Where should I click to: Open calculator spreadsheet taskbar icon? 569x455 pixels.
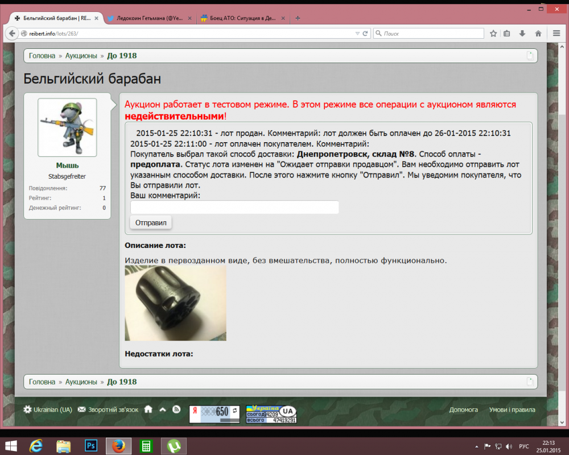click(146, 446)
